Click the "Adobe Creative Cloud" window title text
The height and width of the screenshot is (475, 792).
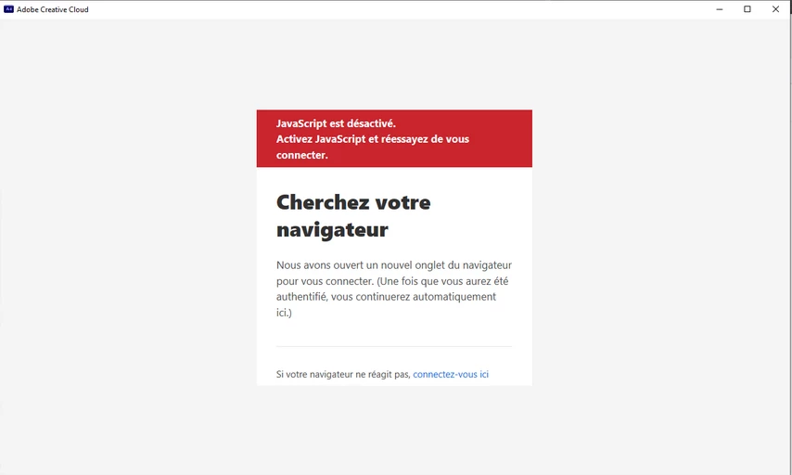53,9
